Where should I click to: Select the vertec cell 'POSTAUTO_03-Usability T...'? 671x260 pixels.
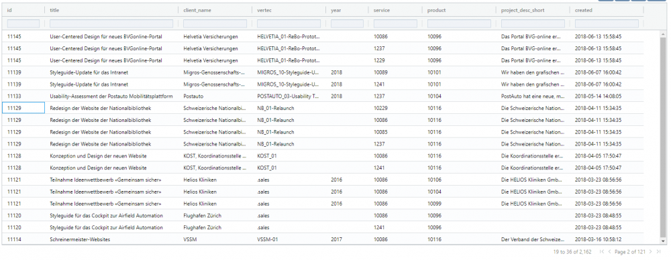point(289,96)
